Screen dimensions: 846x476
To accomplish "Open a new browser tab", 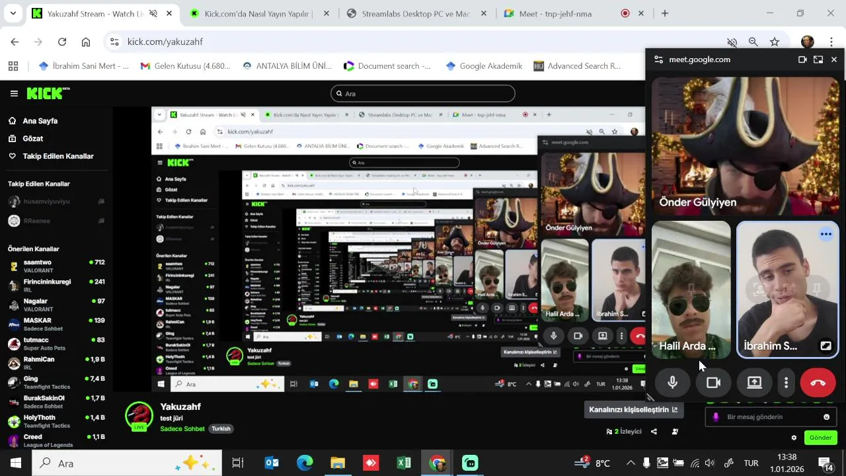I will pos(665,13).
